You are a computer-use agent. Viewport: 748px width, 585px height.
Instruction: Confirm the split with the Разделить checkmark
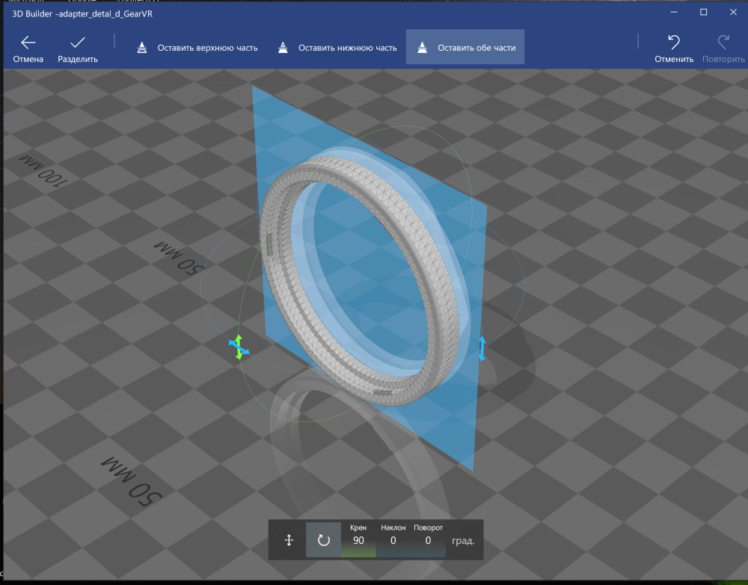(78, 48)
